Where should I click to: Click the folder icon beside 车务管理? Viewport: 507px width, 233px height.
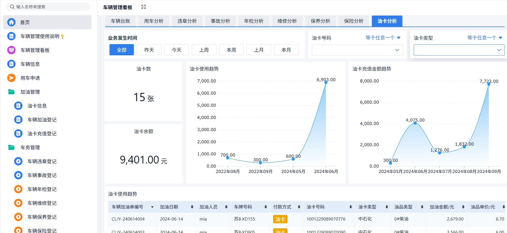11,147
